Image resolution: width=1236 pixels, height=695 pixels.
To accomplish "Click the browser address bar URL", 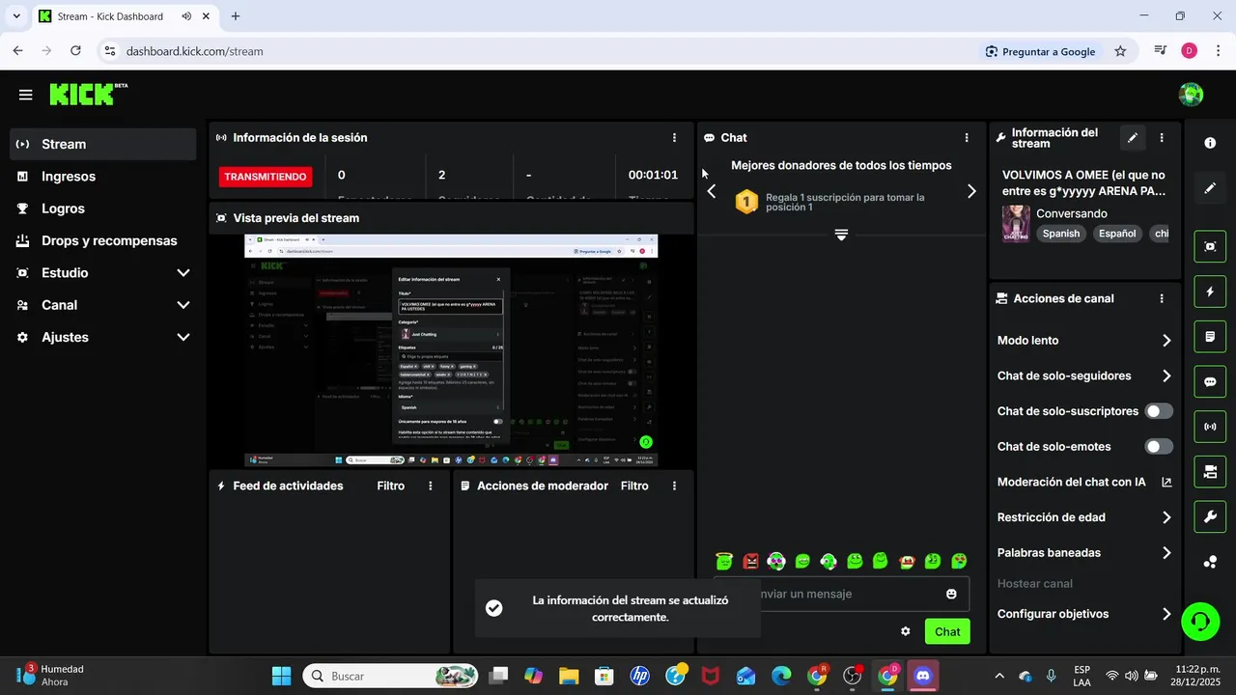I will coord(195,51).
